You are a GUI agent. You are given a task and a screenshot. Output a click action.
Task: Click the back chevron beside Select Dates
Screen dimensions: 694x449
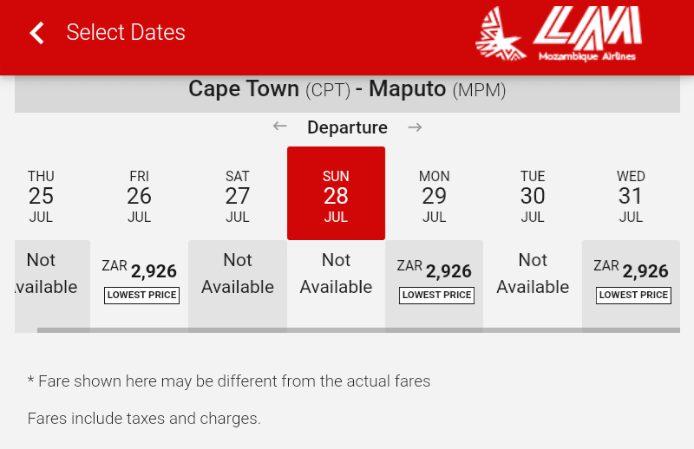click(x=36, y=33)
